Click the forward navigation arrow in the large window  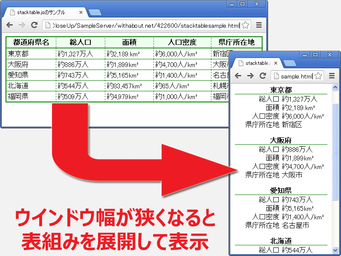(21, 24)
